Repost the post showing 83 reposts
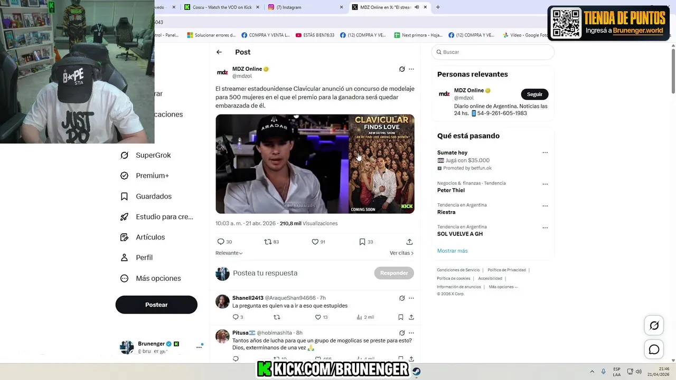The height and width of the screenshot is (380, 676). tap(271, 242)
